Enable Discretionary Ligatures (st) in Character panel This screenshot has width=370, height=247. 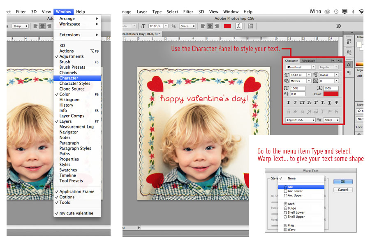302,112
